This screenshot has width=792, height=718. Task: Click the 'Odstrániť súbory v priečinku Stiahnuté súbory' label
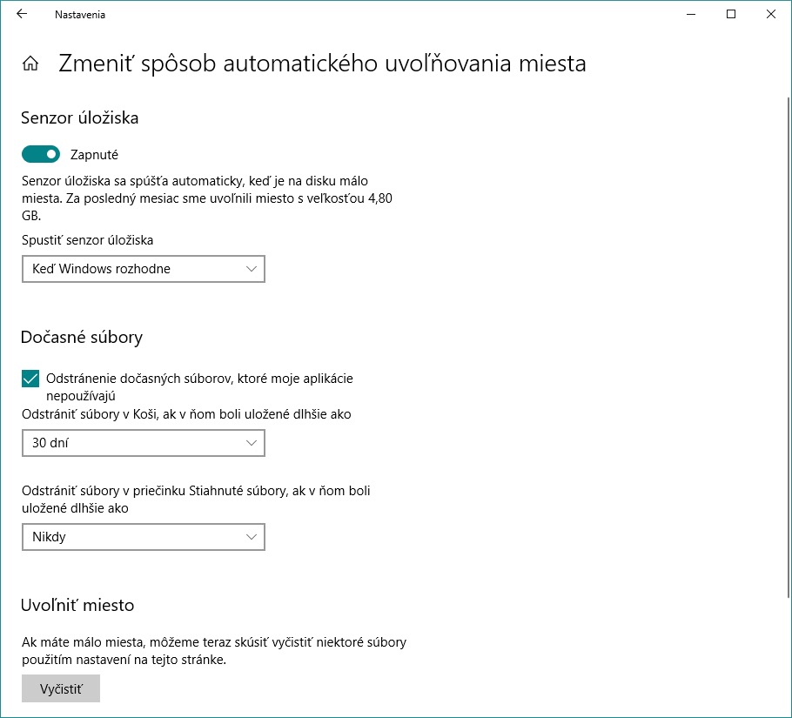196,500
